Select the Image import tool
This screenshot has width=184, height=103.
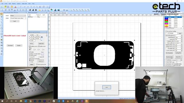coord(1,40)
